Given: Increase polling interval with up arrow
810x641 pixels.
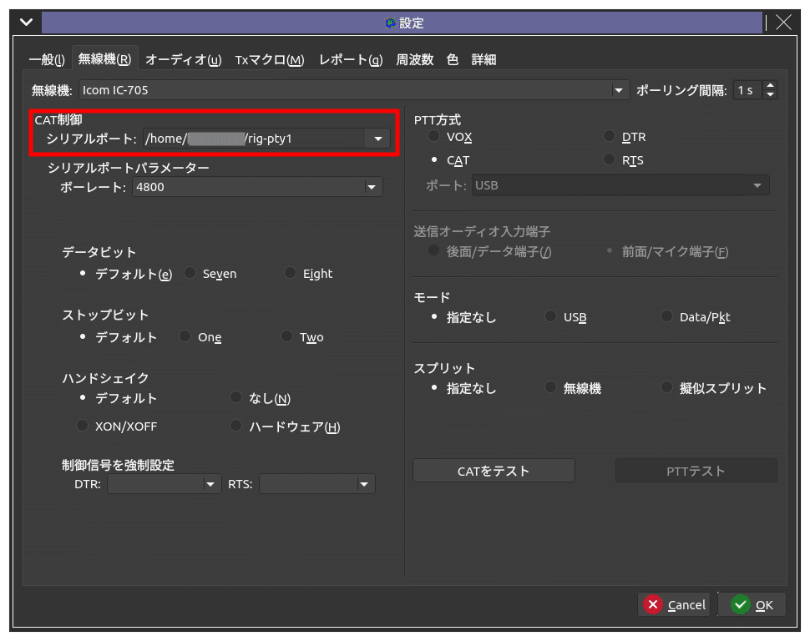Looking at the screenshot, I should 771,84.
